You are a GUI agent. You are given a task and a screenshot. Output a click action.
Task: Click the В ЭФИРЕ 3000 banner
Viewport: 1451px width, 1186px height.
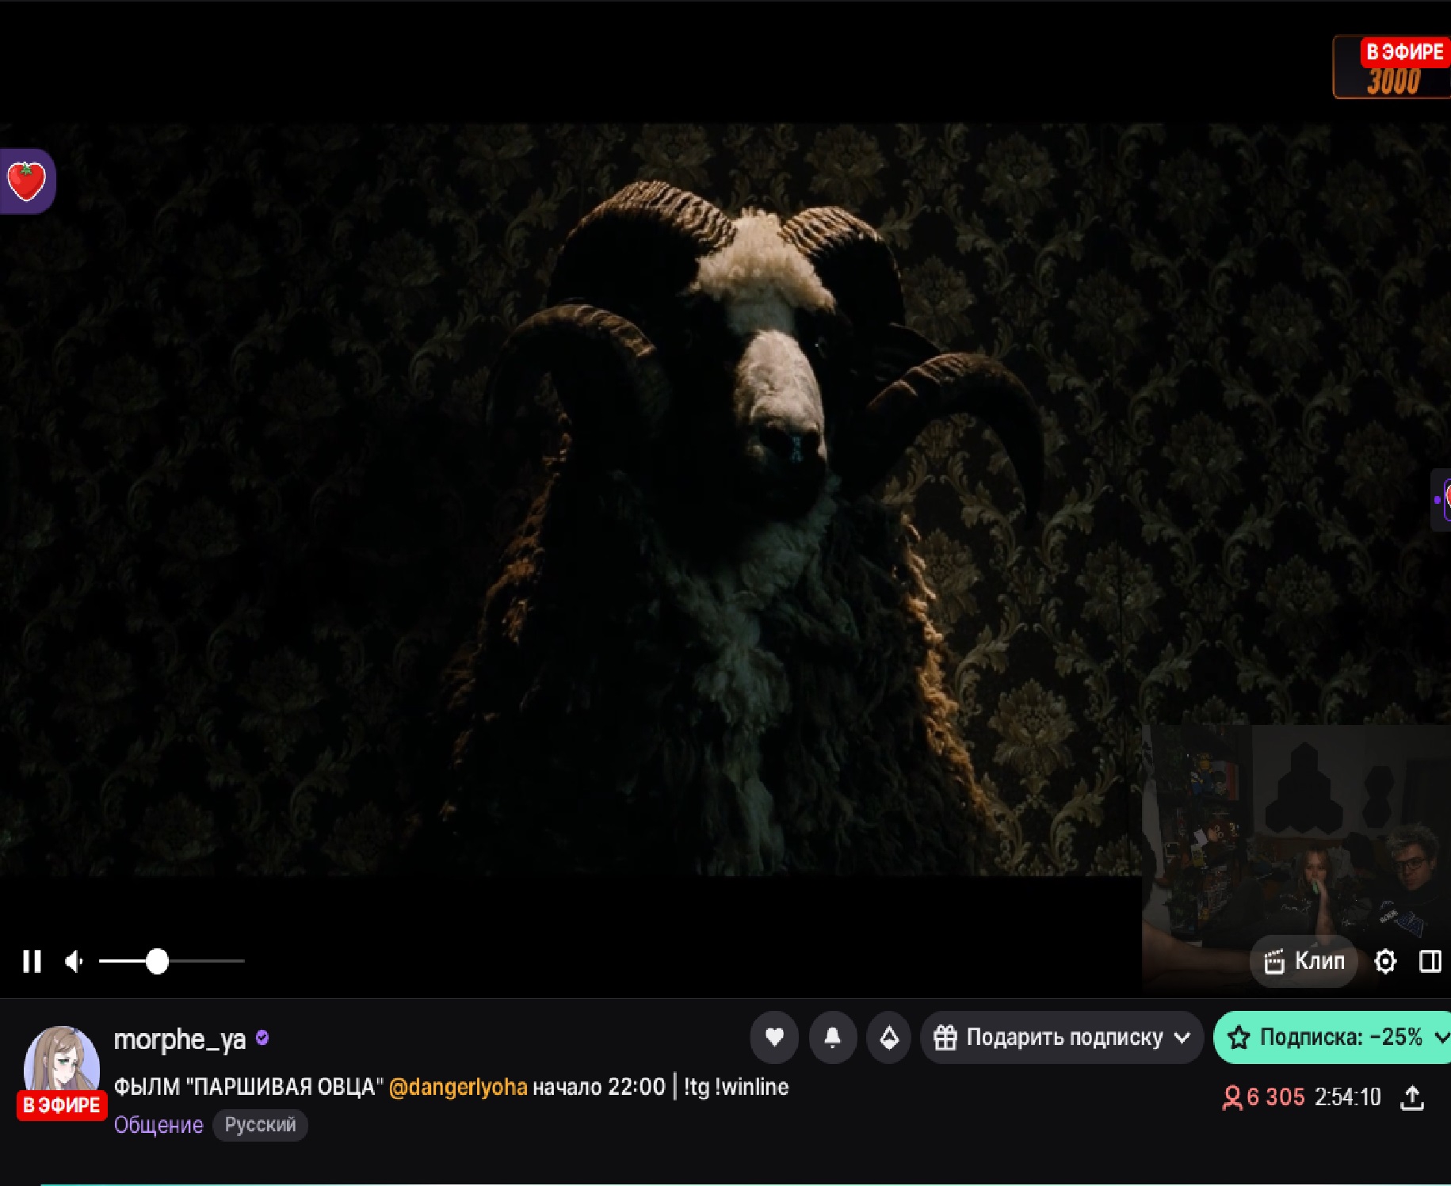1392,67
